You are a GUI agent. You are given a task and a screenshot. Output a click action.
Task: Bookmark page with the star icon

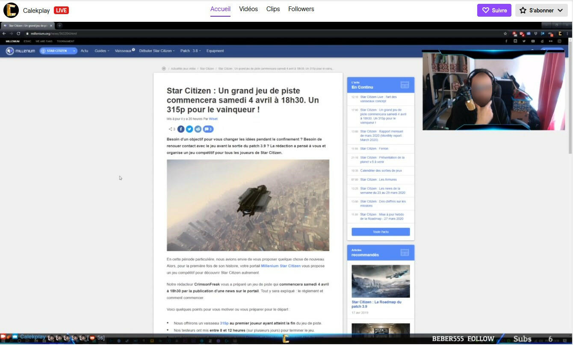tap(505, 33)
